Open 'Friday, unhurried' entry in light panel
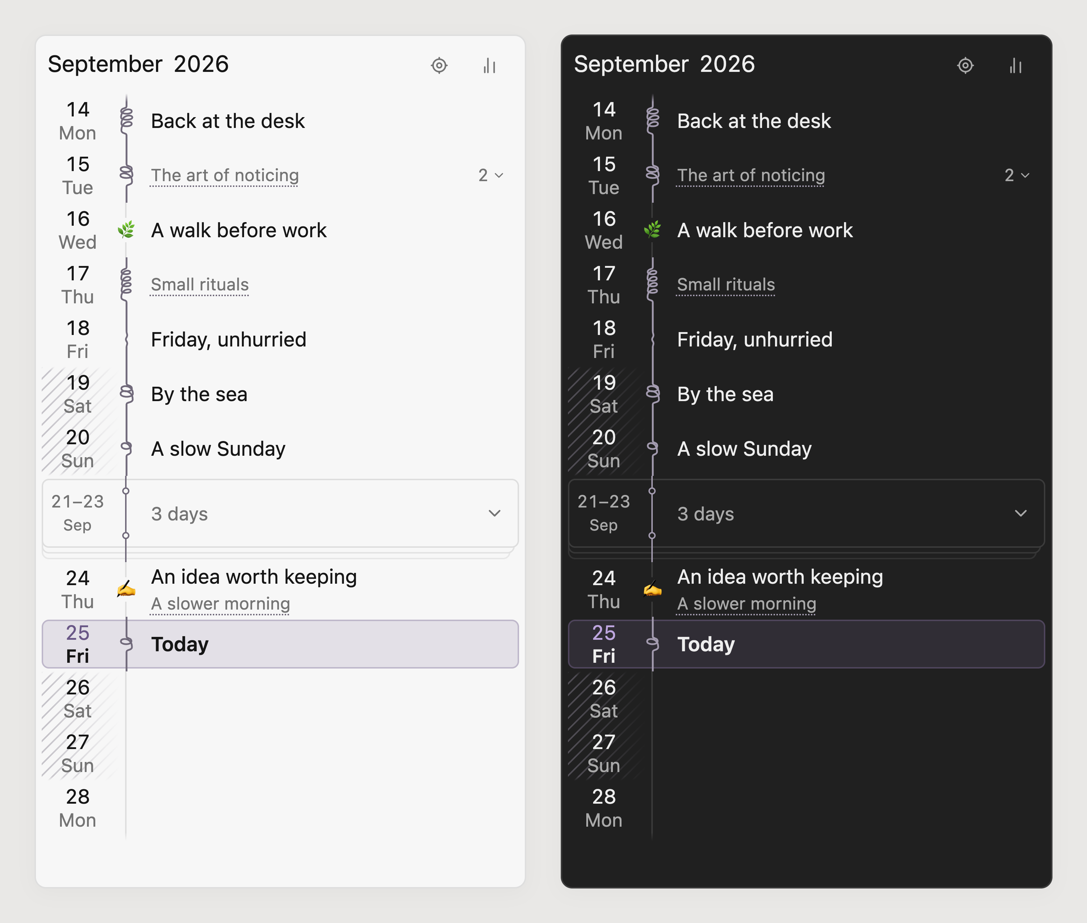This screenshot has height=923, width=1087. 228,340
